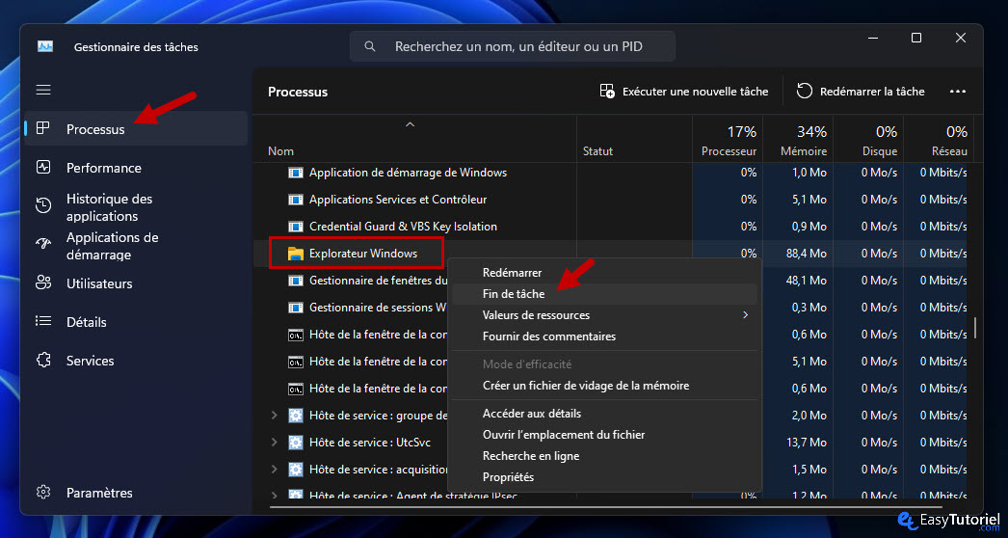
Task: Click the Processus sidebar icon
Action: coord(43,128)
